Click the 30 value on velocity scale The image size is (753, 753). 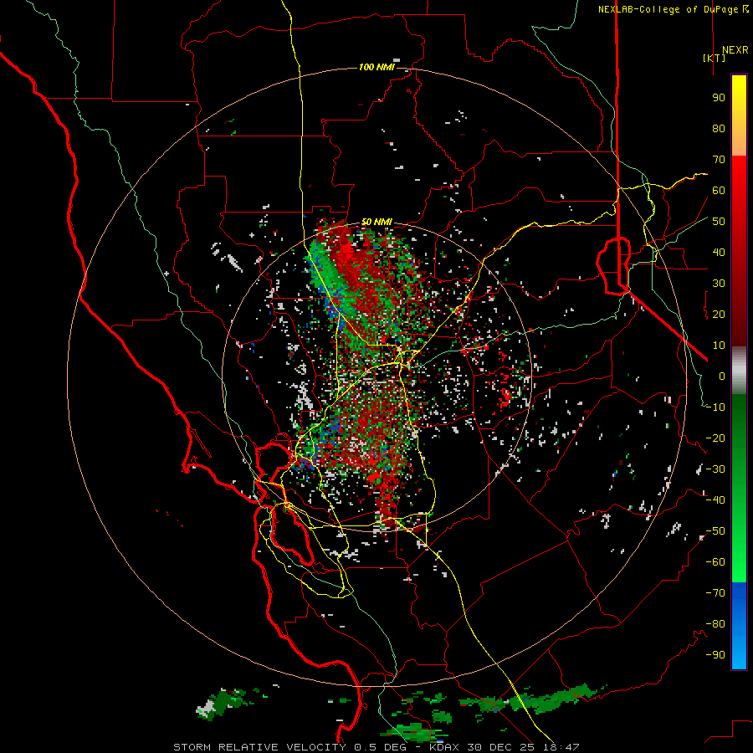click(x=719, y=284)
